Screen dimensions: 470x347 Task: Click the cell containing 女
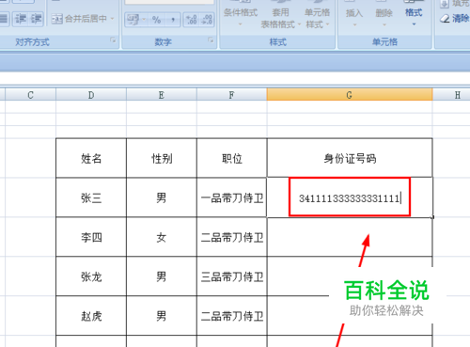click(162, 237)
